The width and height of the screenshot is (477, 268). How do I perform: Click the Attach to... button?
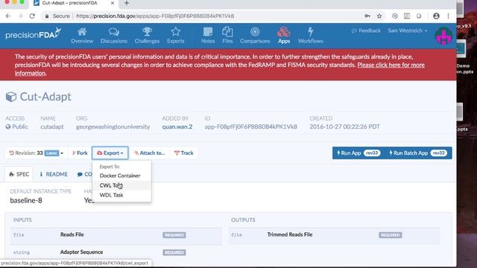(x=149, y=153)
